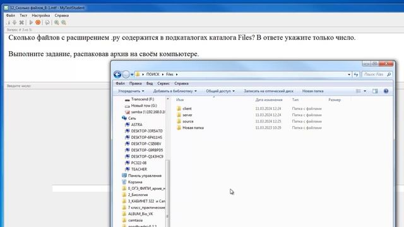Expand the arrow after Files in address bar
This screenshot has width=404, height=227.
177,74
